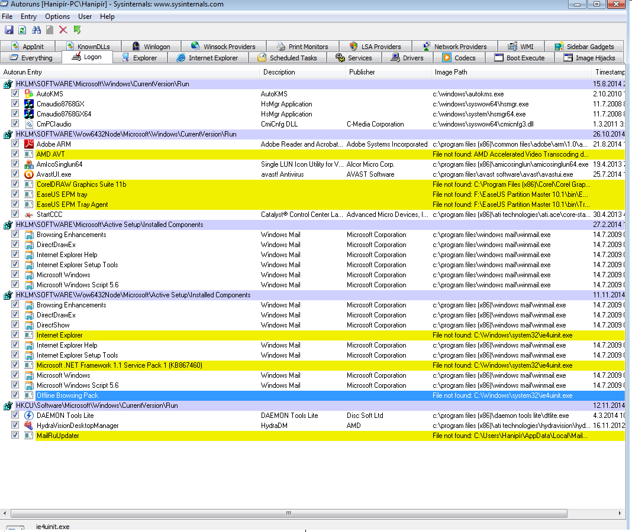Image resolution: width=632 pixels, height=532 pixels.
Task: Disable the MailRuUpdater entry checkbox
Action: pos(15,436)
